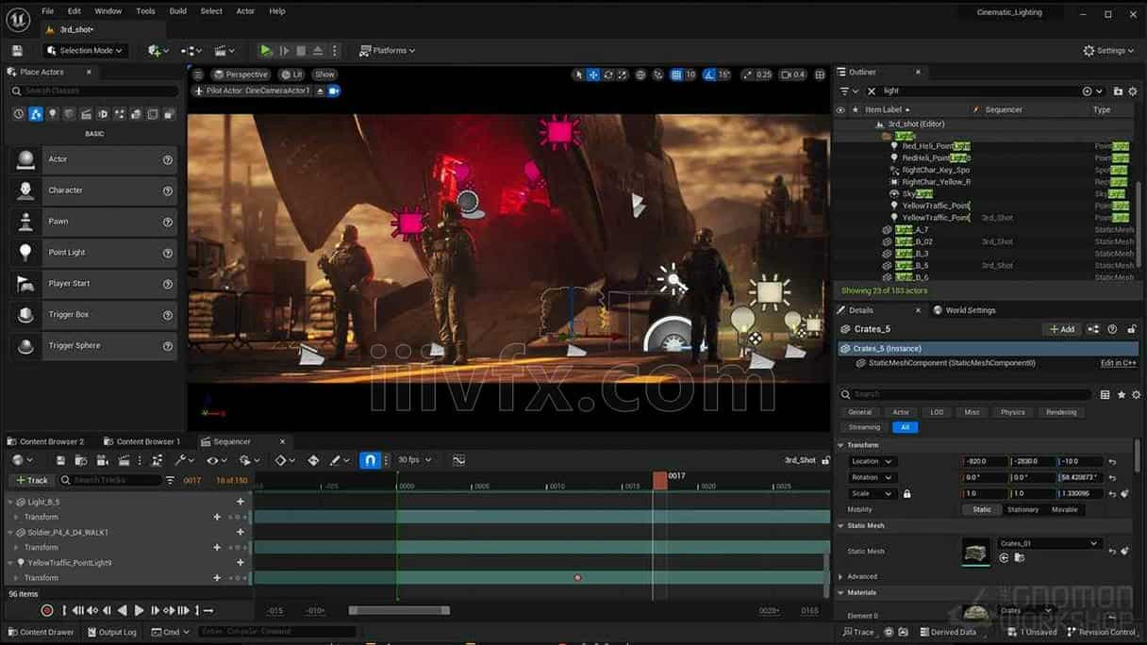This screenshot has height=645, width=1147.
Task: Open the viewport hamburger options menu
Action: [x=197, y=74]
